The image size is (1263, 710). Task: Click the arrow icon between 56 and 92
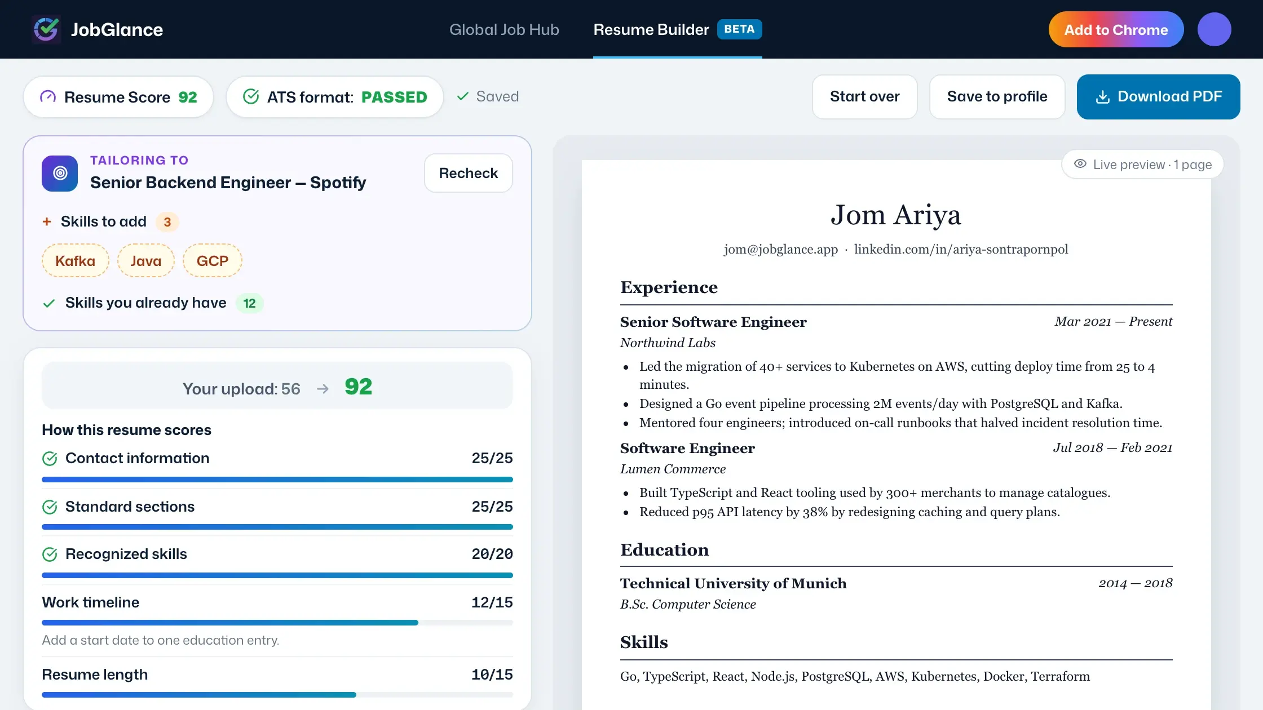(323, 389)
